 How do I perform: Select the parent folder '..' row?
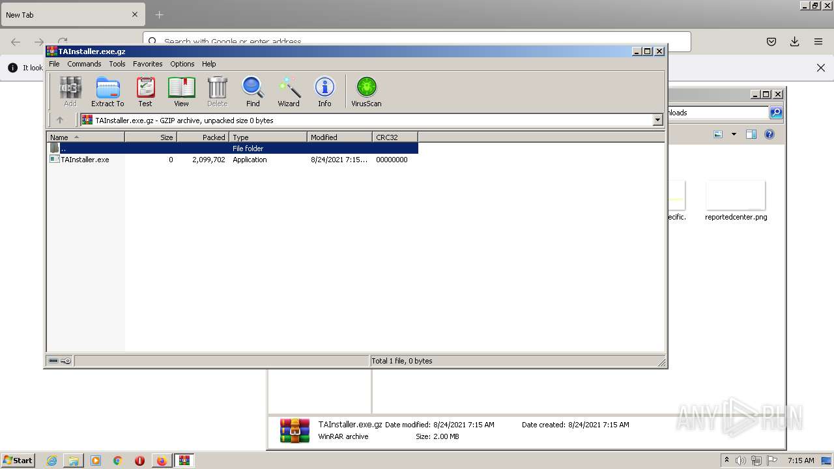(x=233, y=149)
